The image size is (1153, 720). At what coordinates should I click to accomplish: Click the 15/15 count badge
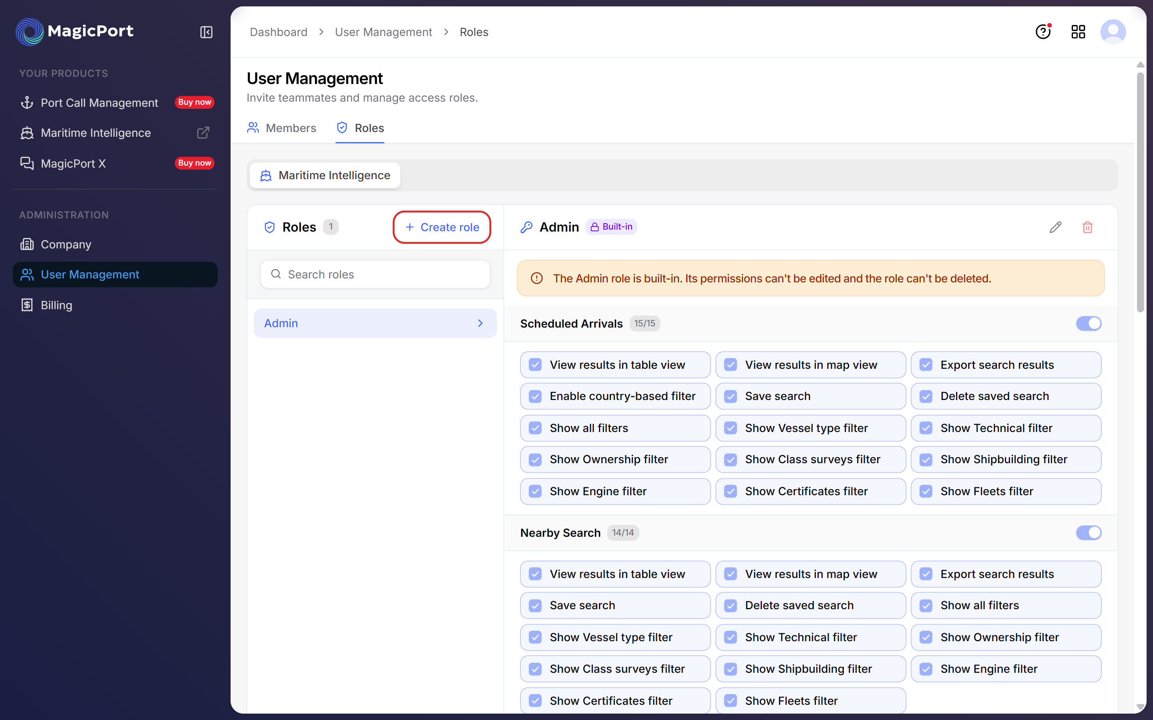coord(645,323)
